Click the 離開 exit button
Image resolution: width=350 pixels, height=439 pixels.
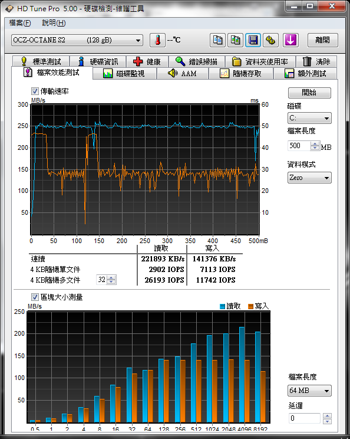coord(323,40)
